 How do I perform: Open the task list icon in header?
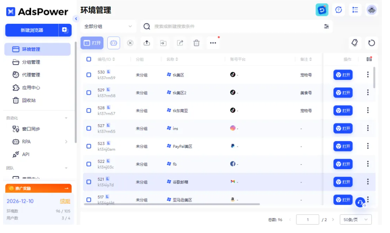pyautogui.click(x=355, y=10)
